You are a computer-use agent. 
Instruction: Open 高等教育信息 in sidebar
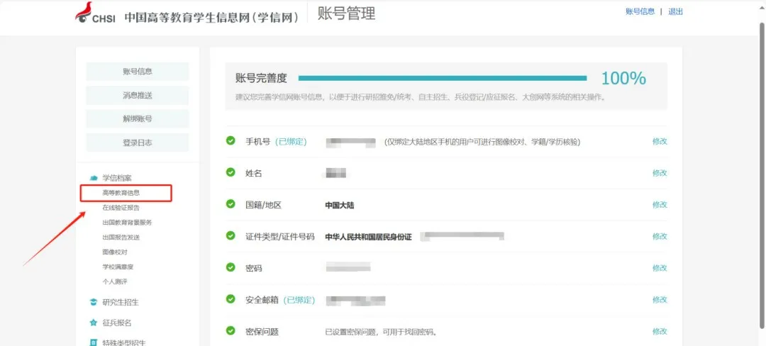[x=121, y=193]
